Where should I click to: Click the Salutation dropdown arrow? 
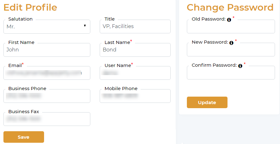pos(85,26)
